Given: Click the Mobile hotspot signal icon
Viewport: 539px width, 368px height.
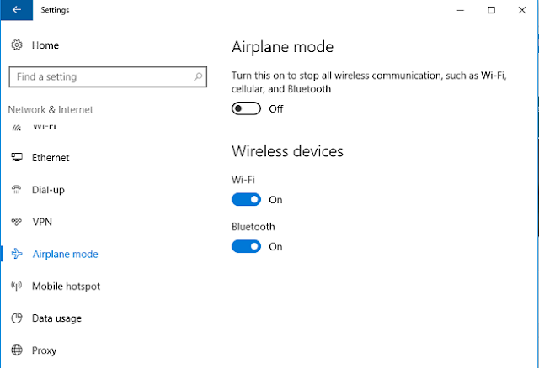Looking at the screenshot, I should coord(17,286).
